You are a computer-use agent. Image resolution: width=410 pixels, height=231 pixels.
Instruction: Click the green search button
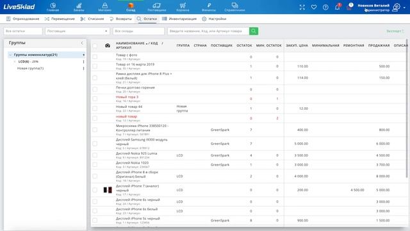254,31
